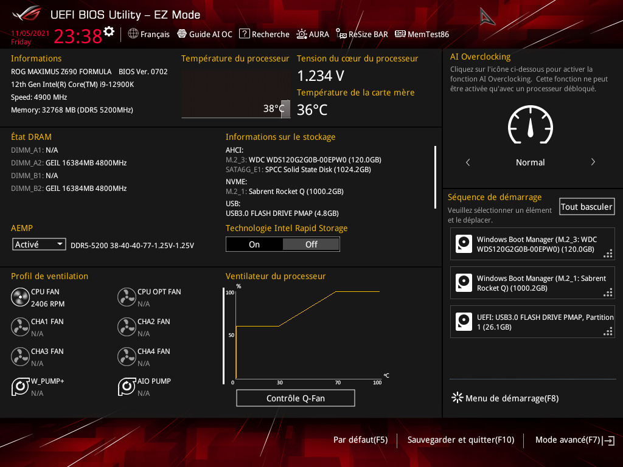Click the ROG logo
The image size is (623, 467).
coord(27,14)
